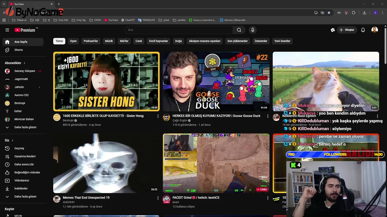This screenshot has width=387, height=217.
Task: Open options menu for FACEIT Grind stream
Action: click(x=268, y=198)
